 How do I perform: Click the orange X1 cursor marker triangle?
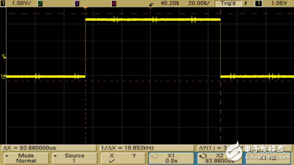tap(85, 8)
